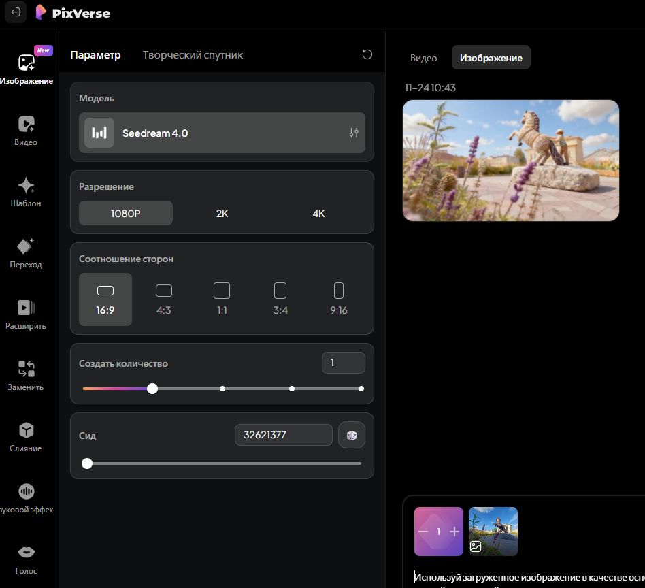Click the Соотношение сторон label

(127, 259)
